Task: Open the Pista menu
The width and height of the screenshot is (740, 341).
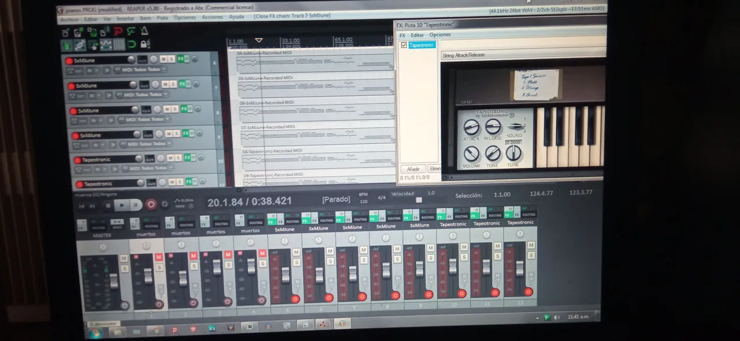Action: point(162,18)
